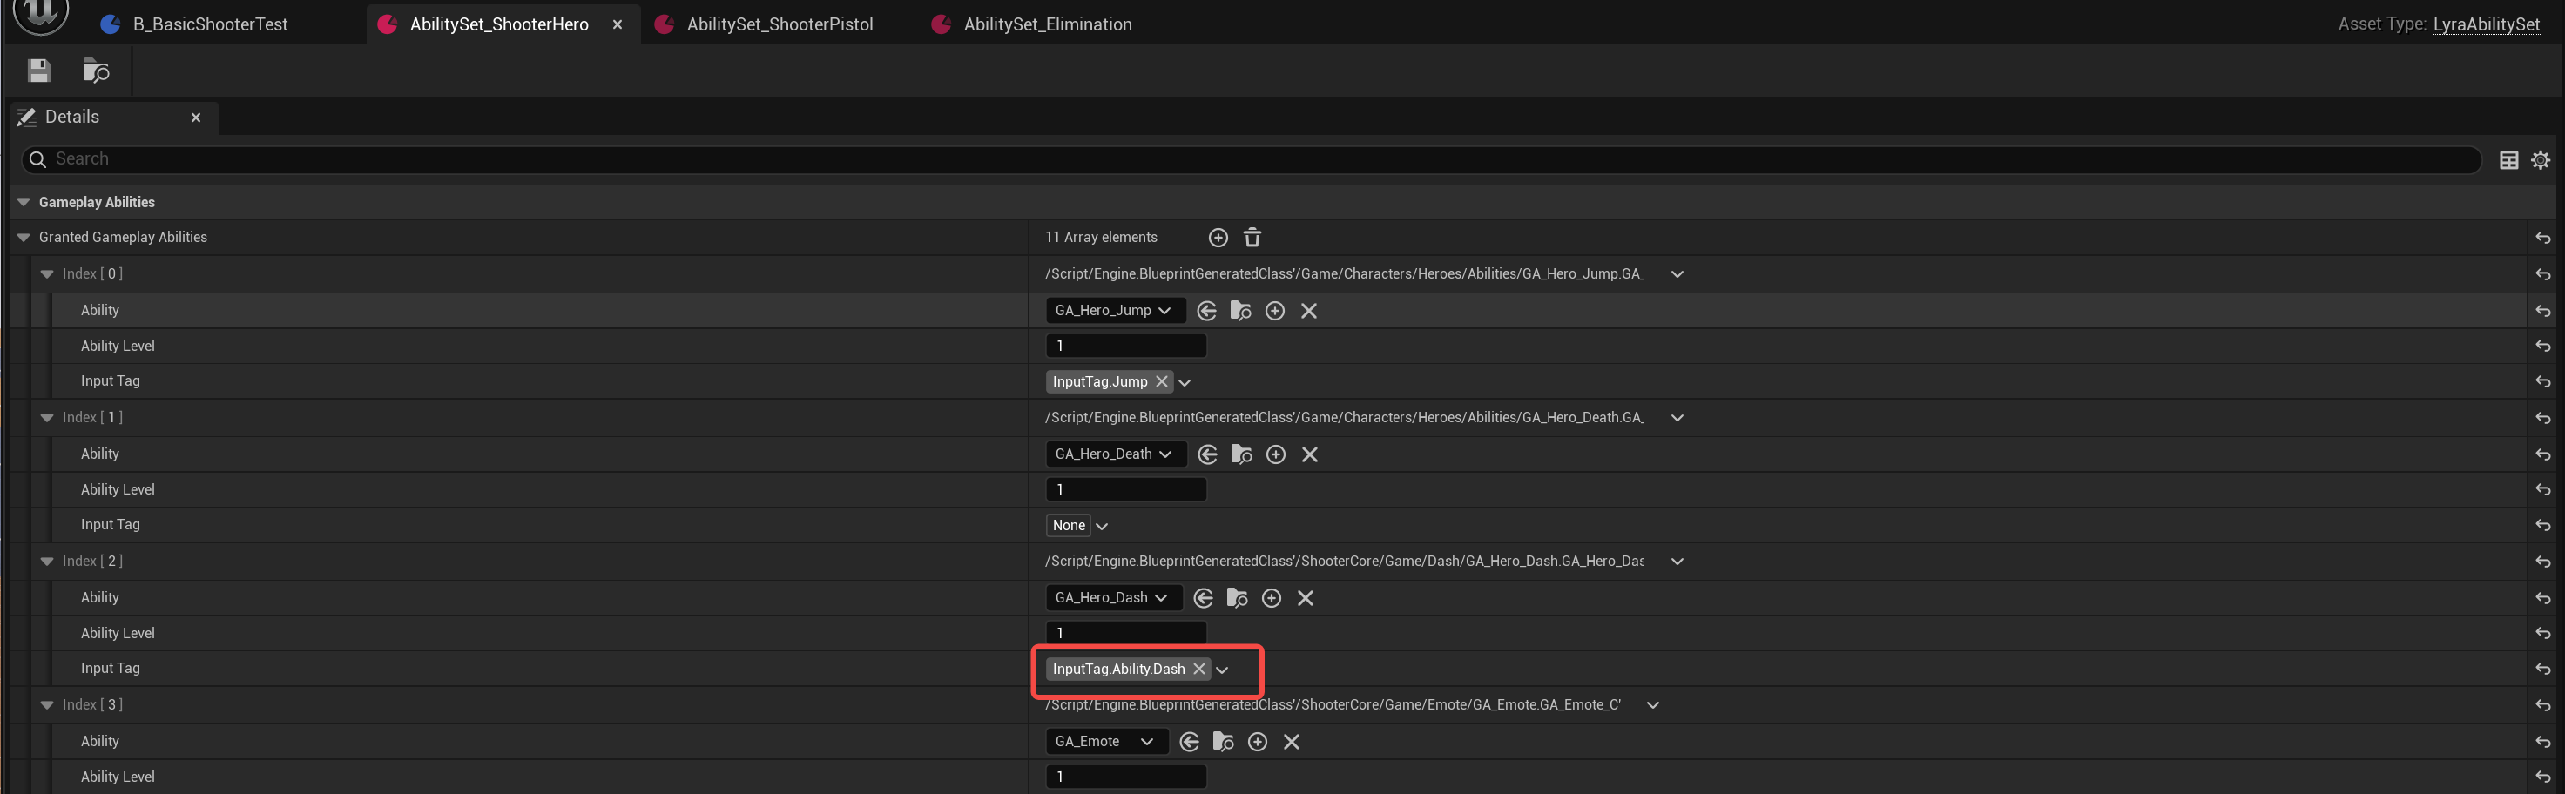Image resolution: width=2565 pixels, height=794 pixels.
Task: Create new blueprint for GA_Emote ability
Action: tap(1258, 743)
